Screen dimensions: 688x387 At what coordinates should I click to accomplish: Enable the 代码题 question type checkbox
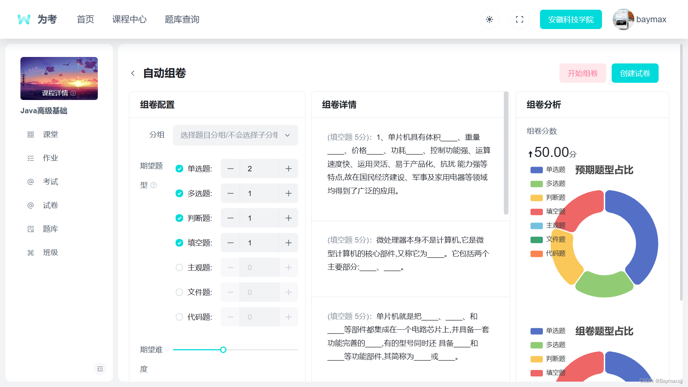(179, 317)
